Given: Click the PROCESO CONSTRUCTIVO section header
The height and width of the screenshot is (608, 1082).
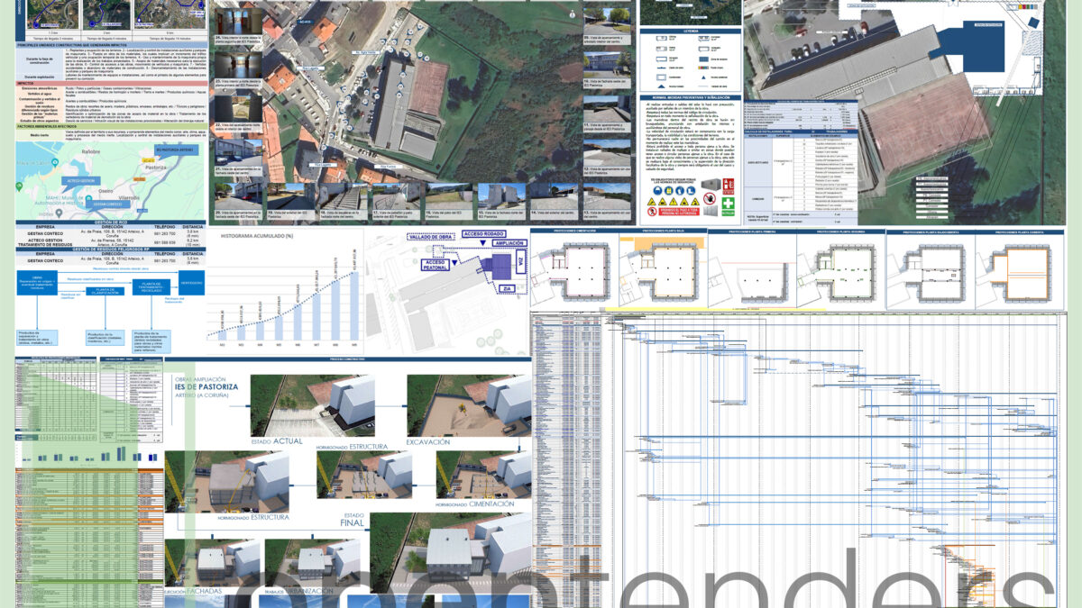Looking at the screenshot, I should [347, 359].
